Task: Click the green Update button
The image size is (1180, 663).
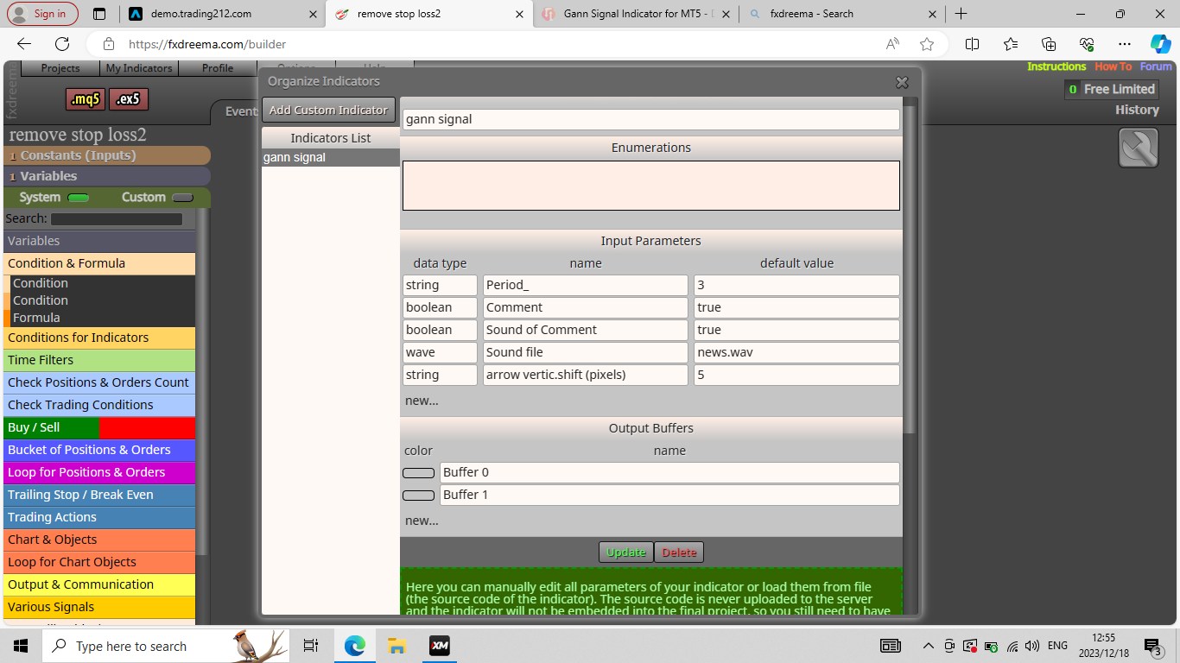Action: click(626, 552)
